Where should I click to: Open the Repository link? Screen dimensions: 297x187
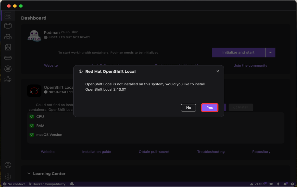coord(261,152)
